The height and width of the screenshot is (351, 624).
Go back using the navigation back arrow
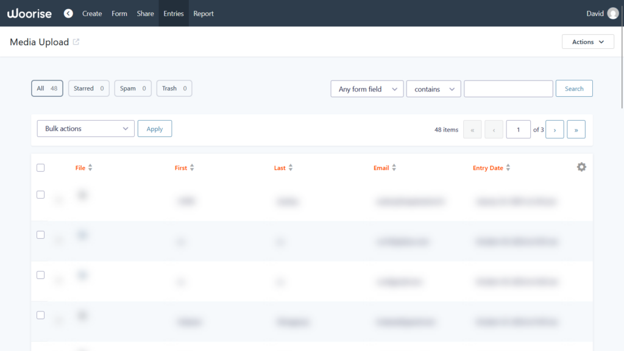tap(68, 13)
